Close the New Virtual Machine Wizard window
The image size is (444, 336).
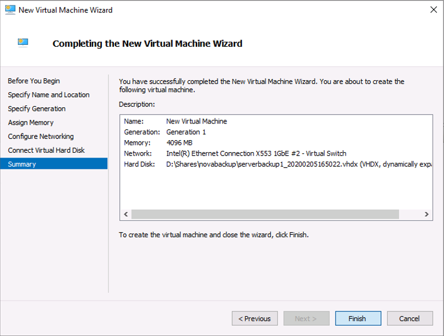coord(433,10)
